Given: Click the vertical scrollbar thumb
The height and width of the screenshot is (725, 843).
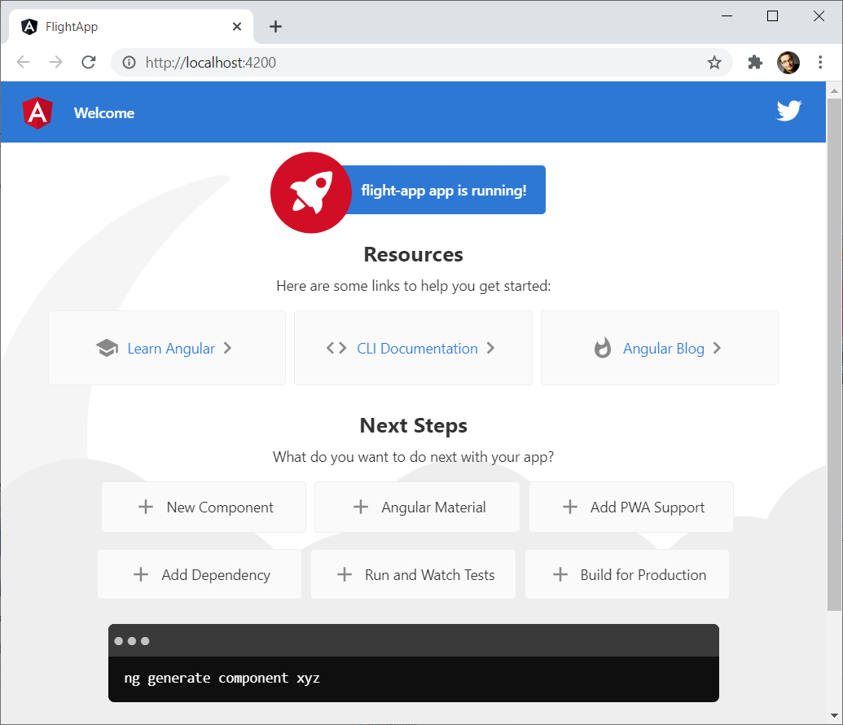Looking at the screenshot, I should click(x=834, y=354).
